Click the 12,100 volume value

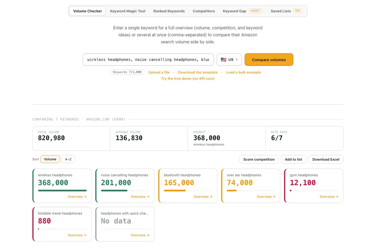[x=303, y=183]
